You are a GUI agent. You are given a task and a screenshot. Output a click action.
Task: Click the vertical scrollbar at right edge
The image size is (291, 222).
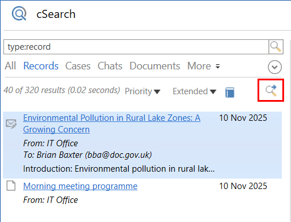[x=290, y=131]
